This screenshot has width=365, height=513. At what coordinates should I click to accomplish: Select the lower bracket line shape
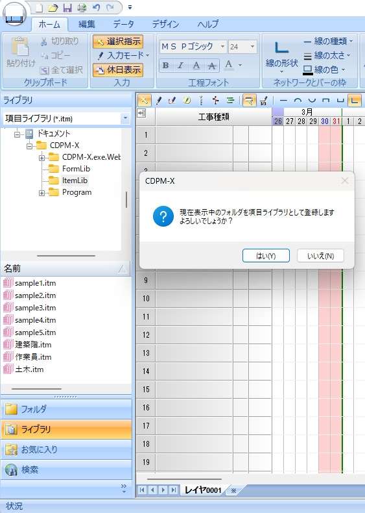340,100
